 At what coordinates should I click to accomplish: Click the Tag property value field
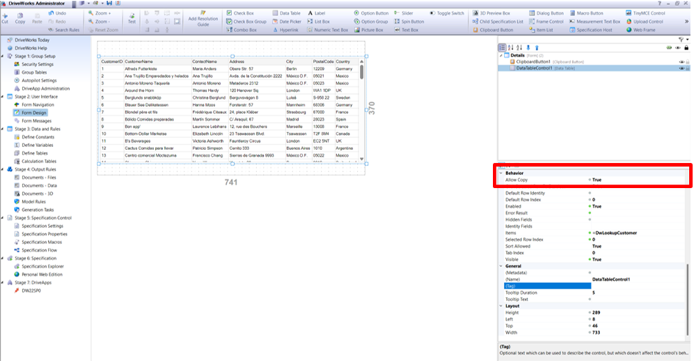point(638,286)
